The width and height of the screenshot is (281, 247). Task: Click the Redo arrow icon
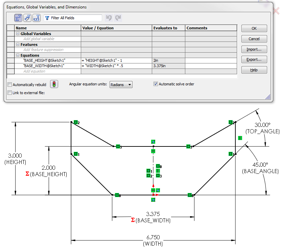click(x=118, y=18)
